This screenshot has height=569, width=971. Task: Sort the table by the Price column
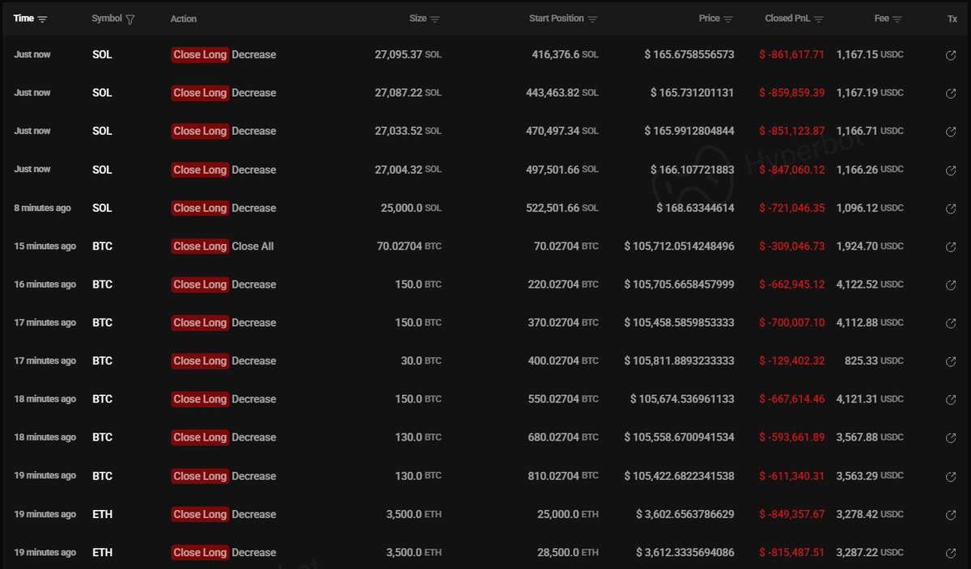click(x=728, y=19)
